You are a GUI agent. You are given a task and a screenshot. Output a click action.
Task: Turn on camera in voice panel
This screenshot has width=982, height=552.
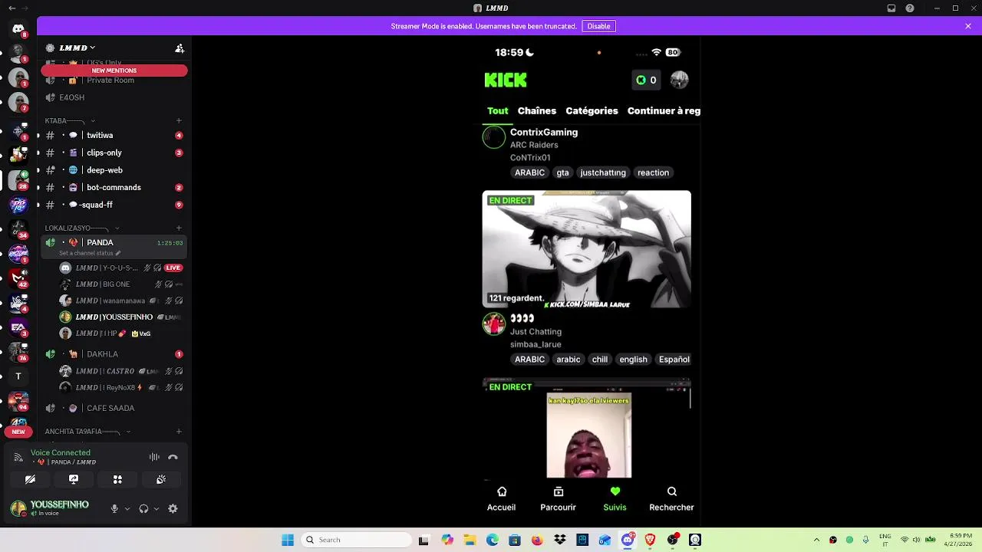pyautogui.click(x=30, y=479)
